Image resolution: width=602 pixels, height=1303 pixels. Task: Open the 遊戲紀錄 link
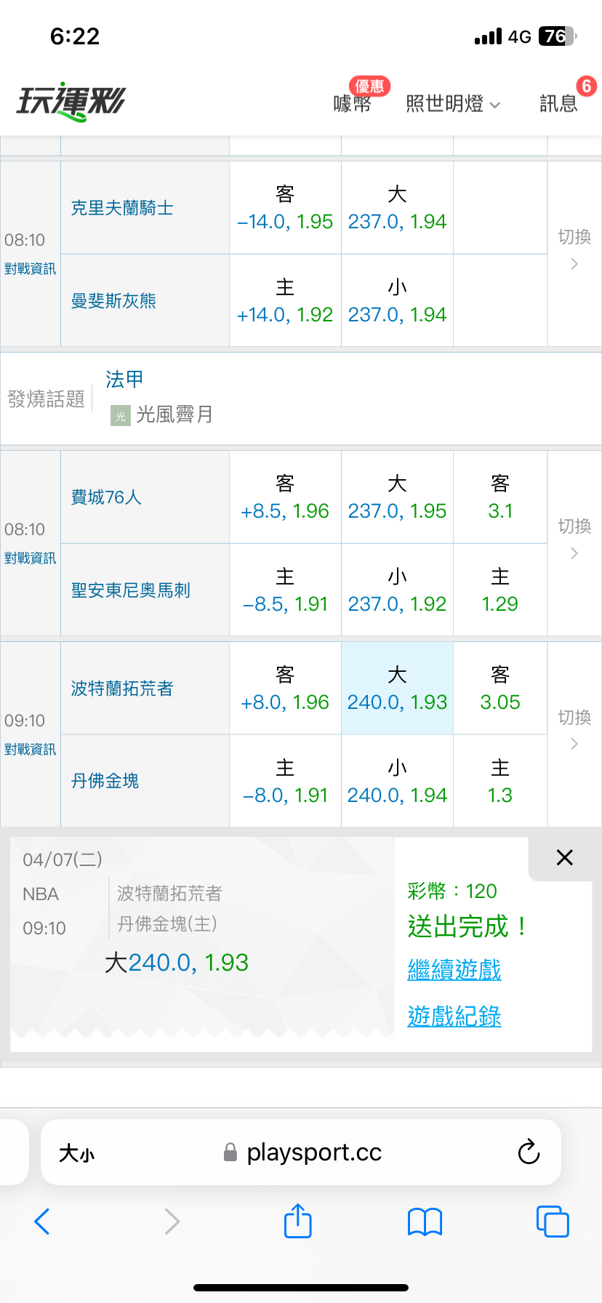click(454, 1016)
